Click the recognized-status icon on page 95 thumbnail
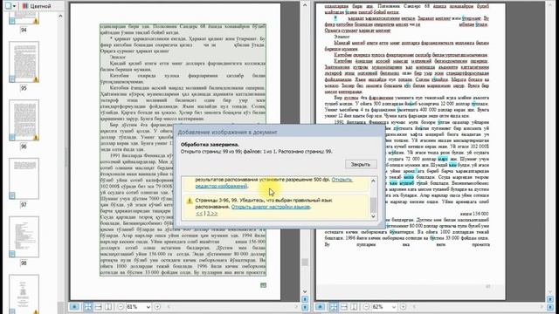The height and width of the screenshot is (314, 559). point(12,79)
